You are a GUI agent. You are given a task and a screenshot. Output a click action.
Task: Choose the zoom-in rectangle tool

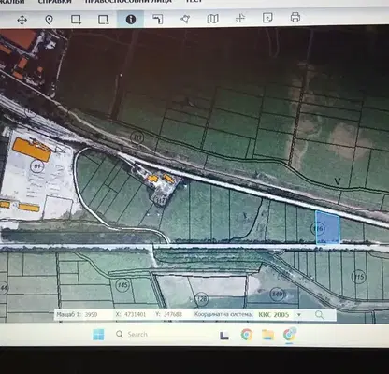pos(76,20)
